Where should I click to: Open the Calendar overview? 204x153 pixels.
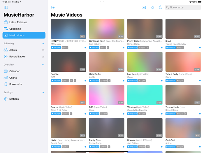point(24,71)
